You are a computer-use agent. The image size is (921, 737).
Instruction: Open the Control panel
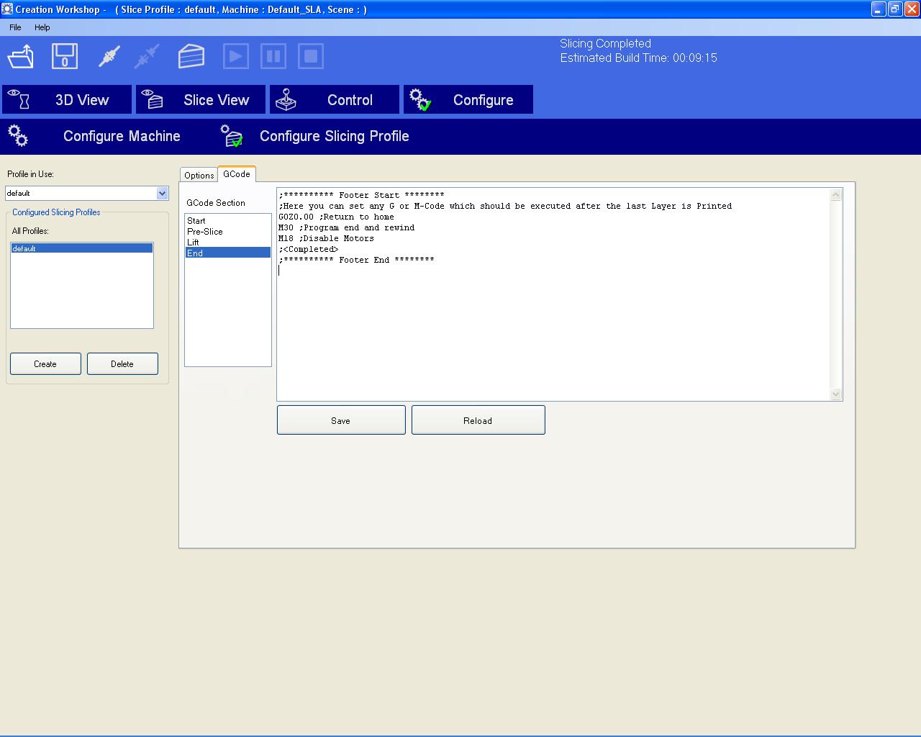click(x=335, y=100)
